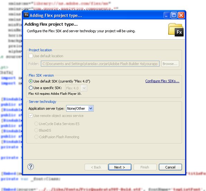
Task: Click the help question mark icon
Action: coord(30,167)
